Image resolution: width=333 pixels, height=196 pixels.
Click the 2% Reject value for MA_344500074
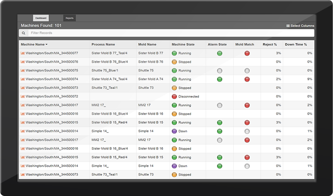coord(279,79)
